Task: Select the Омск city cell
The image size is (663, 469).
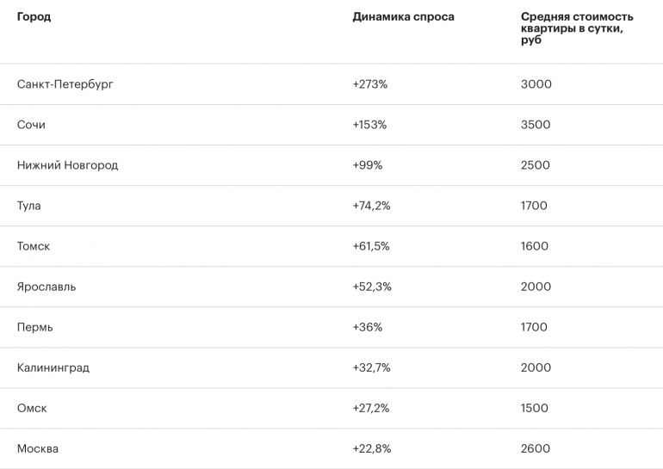Action: coord(32,408)
